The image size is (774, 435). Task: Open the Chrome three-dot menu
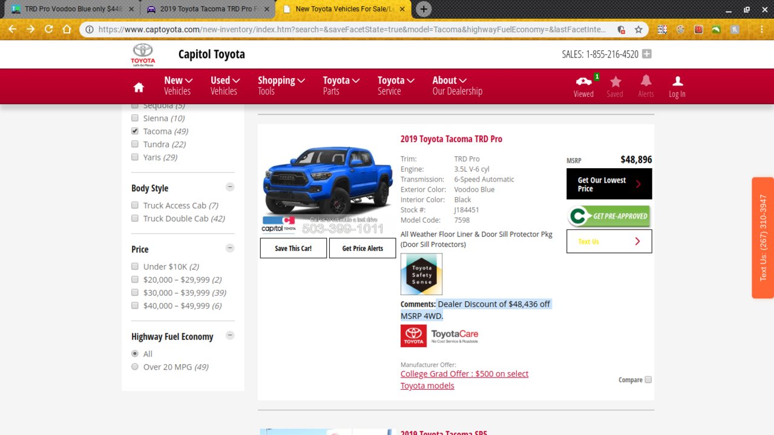point(761,29)
